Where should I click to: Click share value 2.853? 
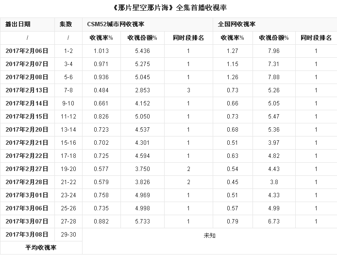[x=142, y=90]
